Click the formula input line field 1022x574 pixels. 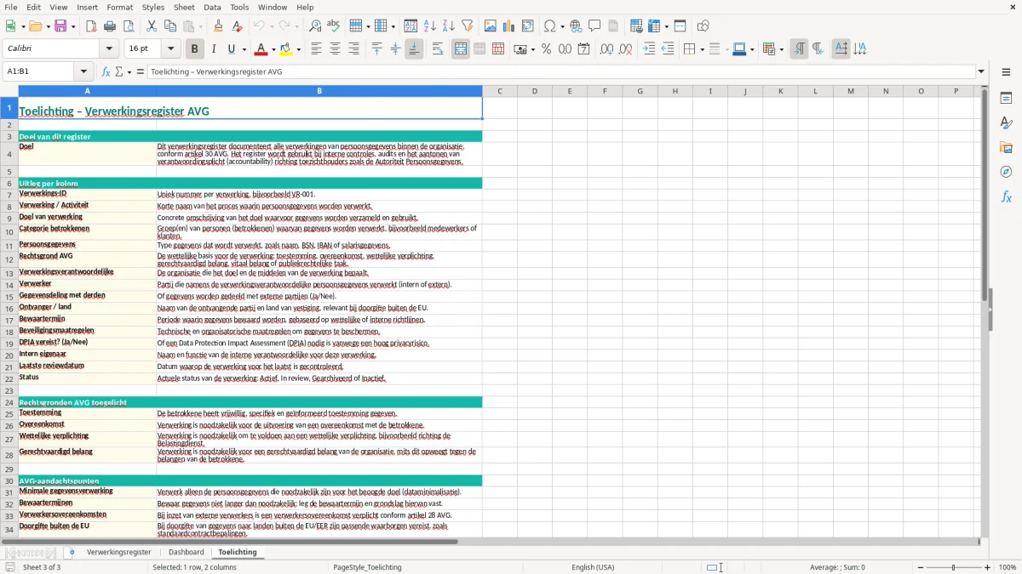pos(561,72)
